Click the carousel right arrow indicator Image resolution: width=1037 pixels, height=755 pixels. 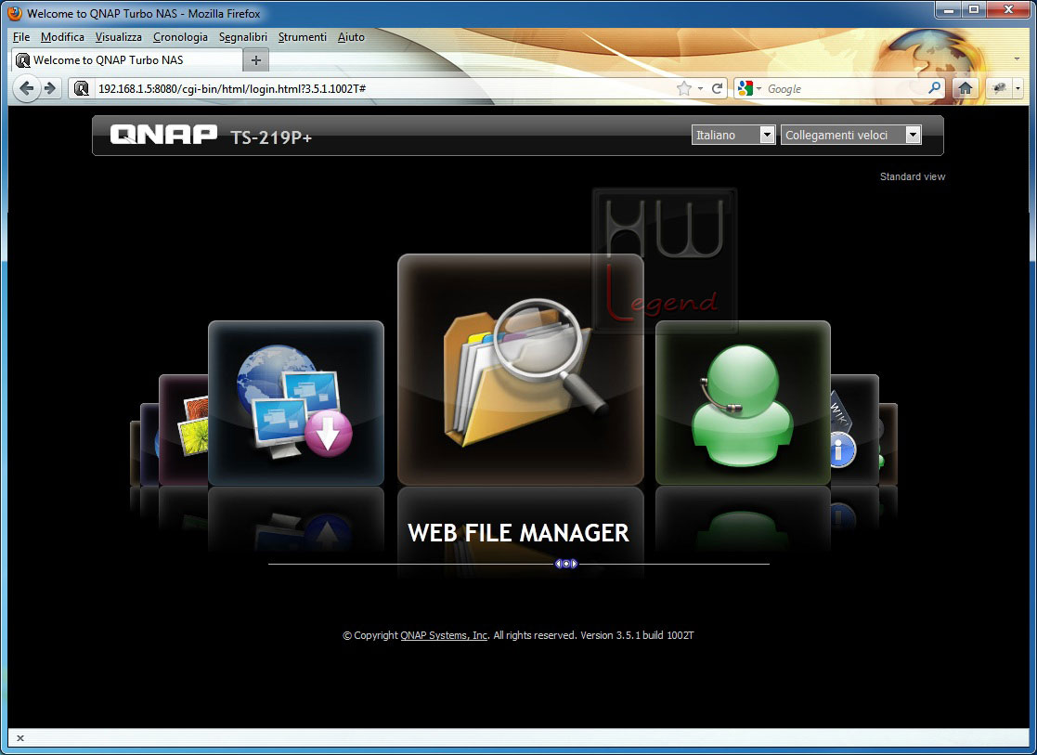point(574,564)
